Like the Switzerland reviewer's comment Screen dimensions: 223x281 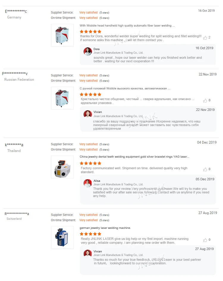click(205, 240)
